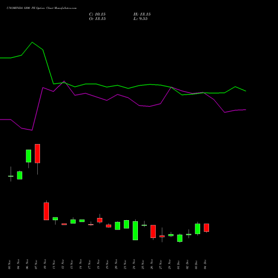278x278 pixels.
Task: Click the 13 Nov date label
Action: (x=72, y=265)
